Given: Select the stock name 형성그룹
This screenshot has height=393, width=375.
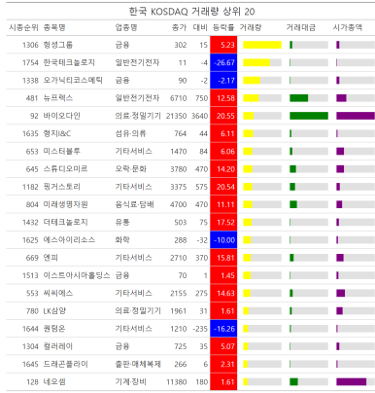Looking at the screenshot, I should pyautogui.click(x=58, y=45).
